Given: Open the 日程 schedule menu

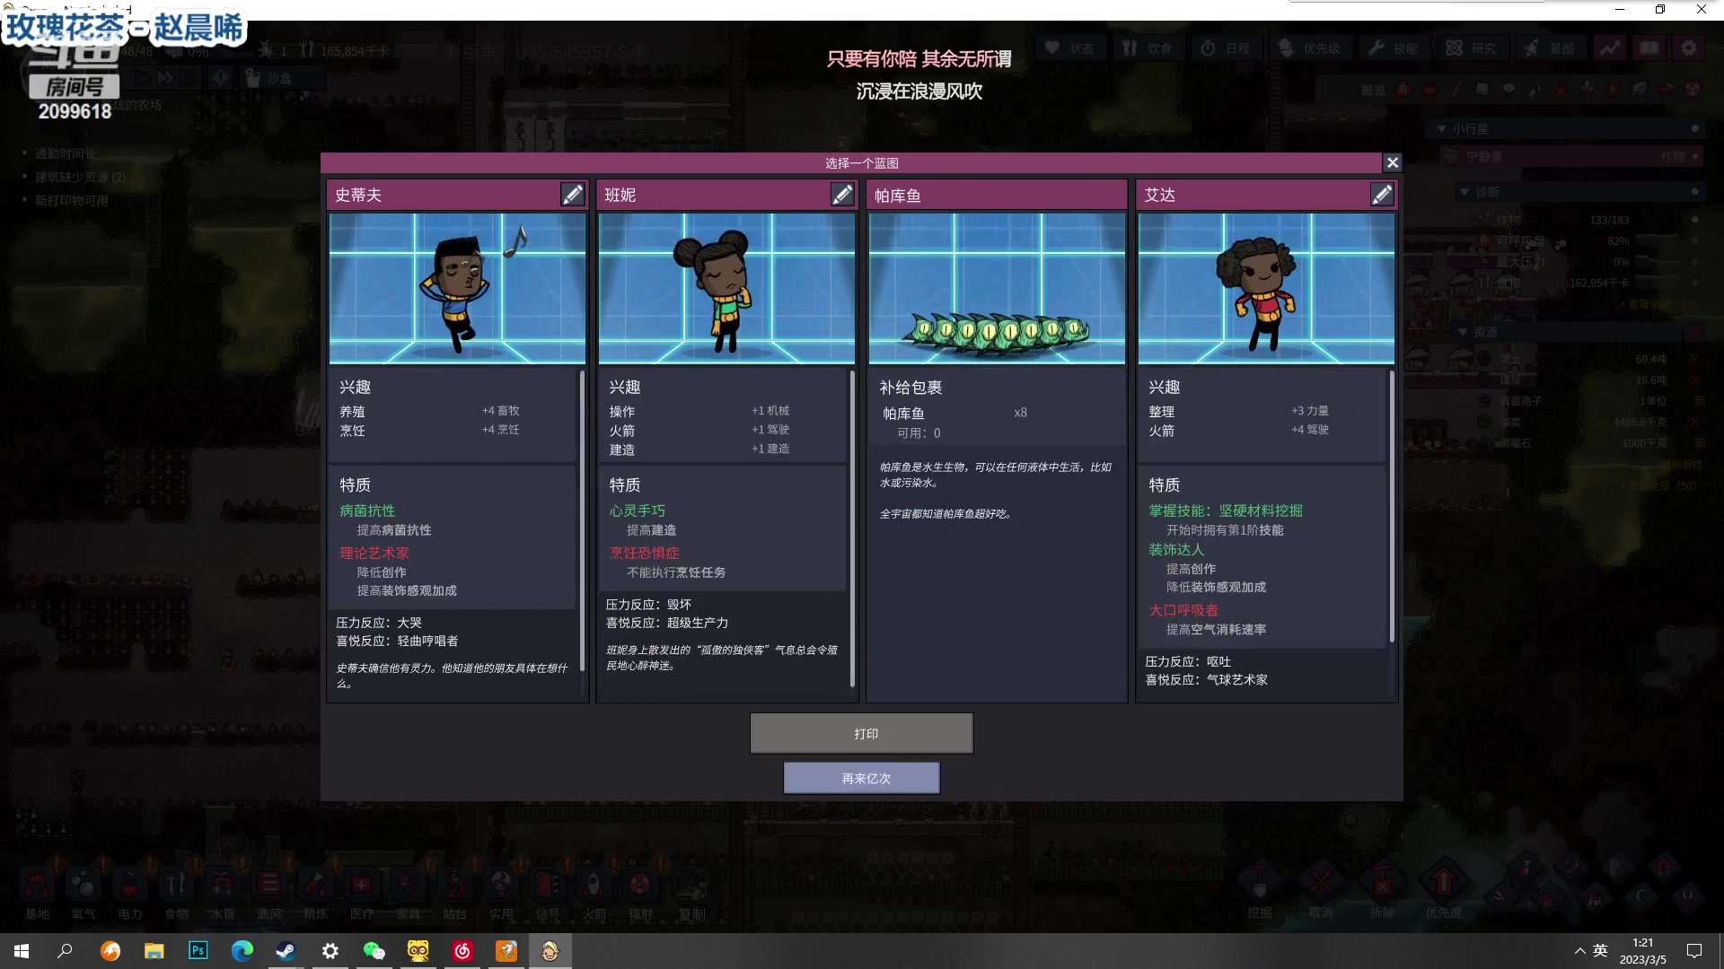Looking at the screenshot, I should pyautogui.click(x=1226, y=48).
